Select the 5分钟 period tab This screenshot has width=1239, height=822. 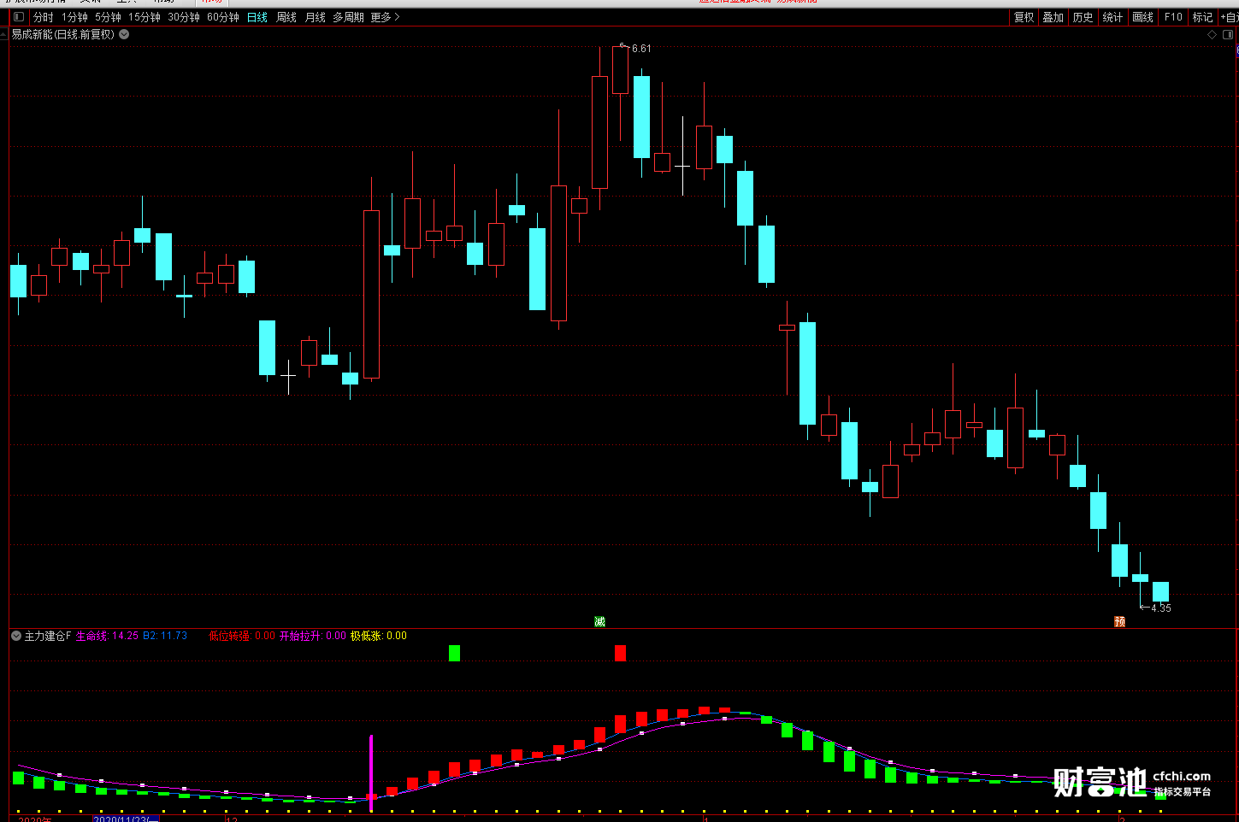coord(109,17)
